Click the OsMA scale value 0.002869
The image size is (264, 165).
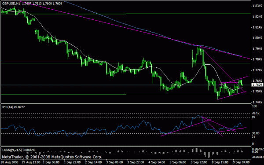[x=258, y=149]
